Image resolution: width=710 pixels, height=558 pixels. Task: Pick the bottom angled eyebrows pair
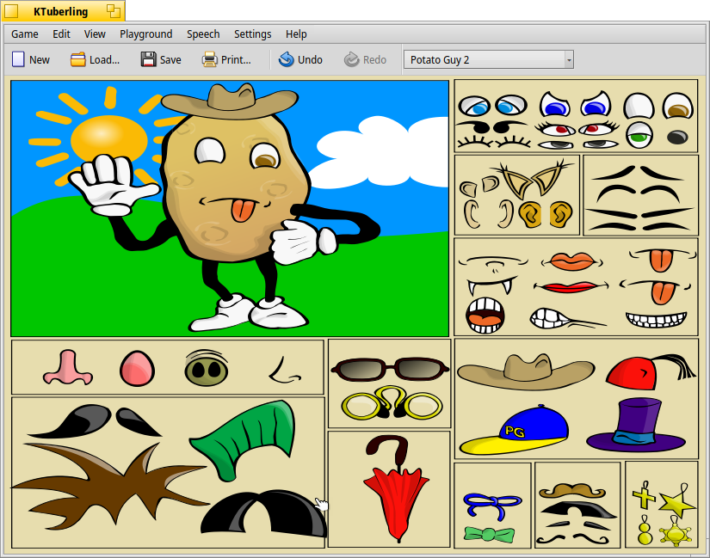pos(639,226)
